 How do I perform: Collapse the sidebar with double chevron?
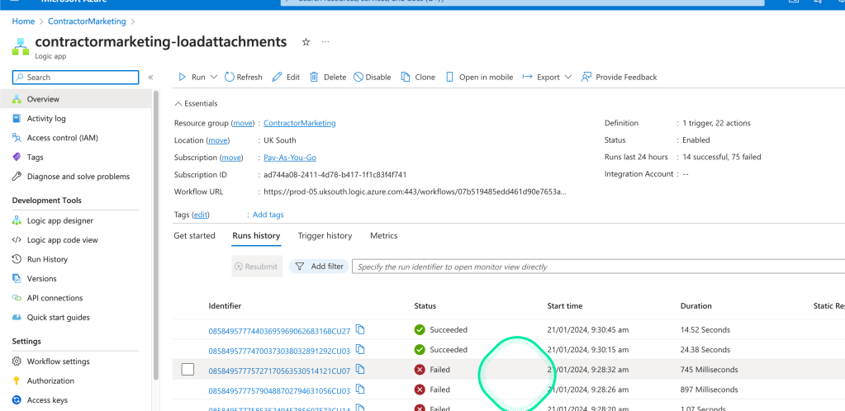[x=151, y=78]
